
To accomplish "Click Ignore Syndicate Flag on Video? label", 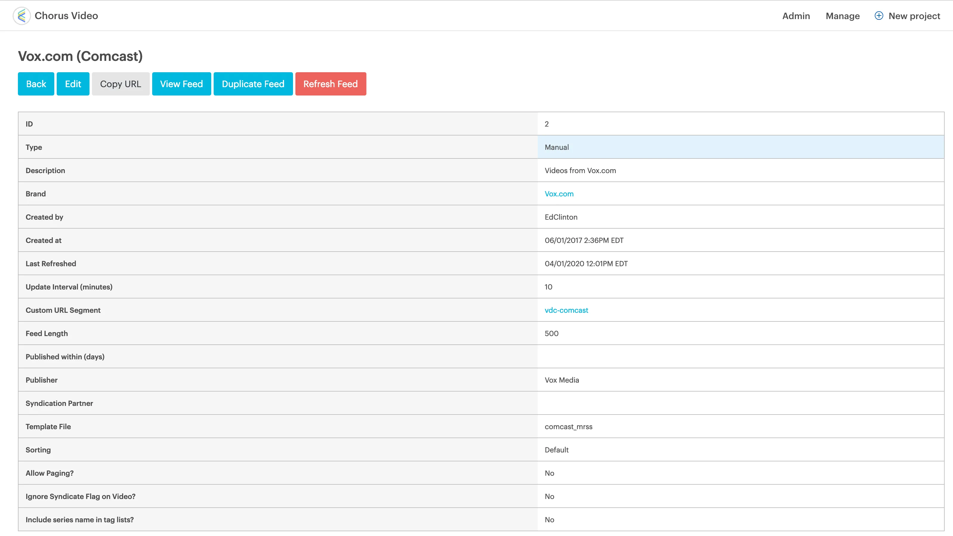I will [80, 496].
